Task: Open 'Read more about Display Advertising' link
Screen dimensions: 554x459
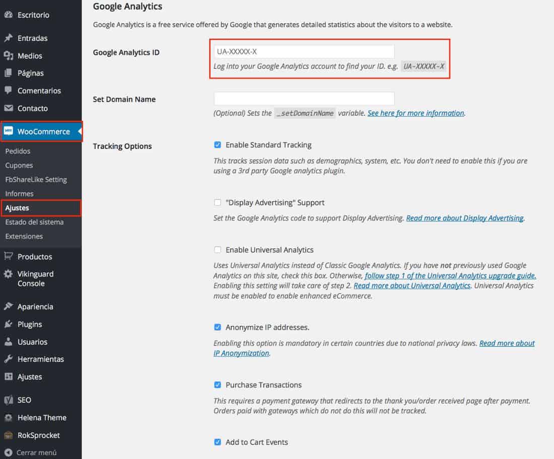Action: (465, 218)
